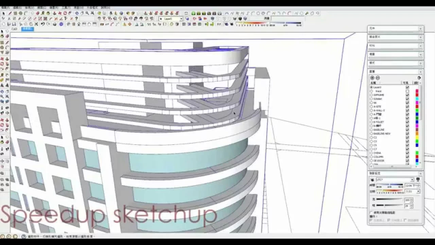This screenshot has width=435, height=245.
Task: Switch to the CAD scene tab
Action: [x=14, y=29]
